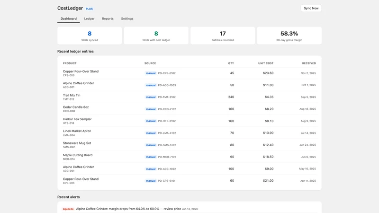379x213 pixels.
Task: Select Copper Pour-Over Stand on PO-CPS-6101 row
Action: tap(81, 179)
